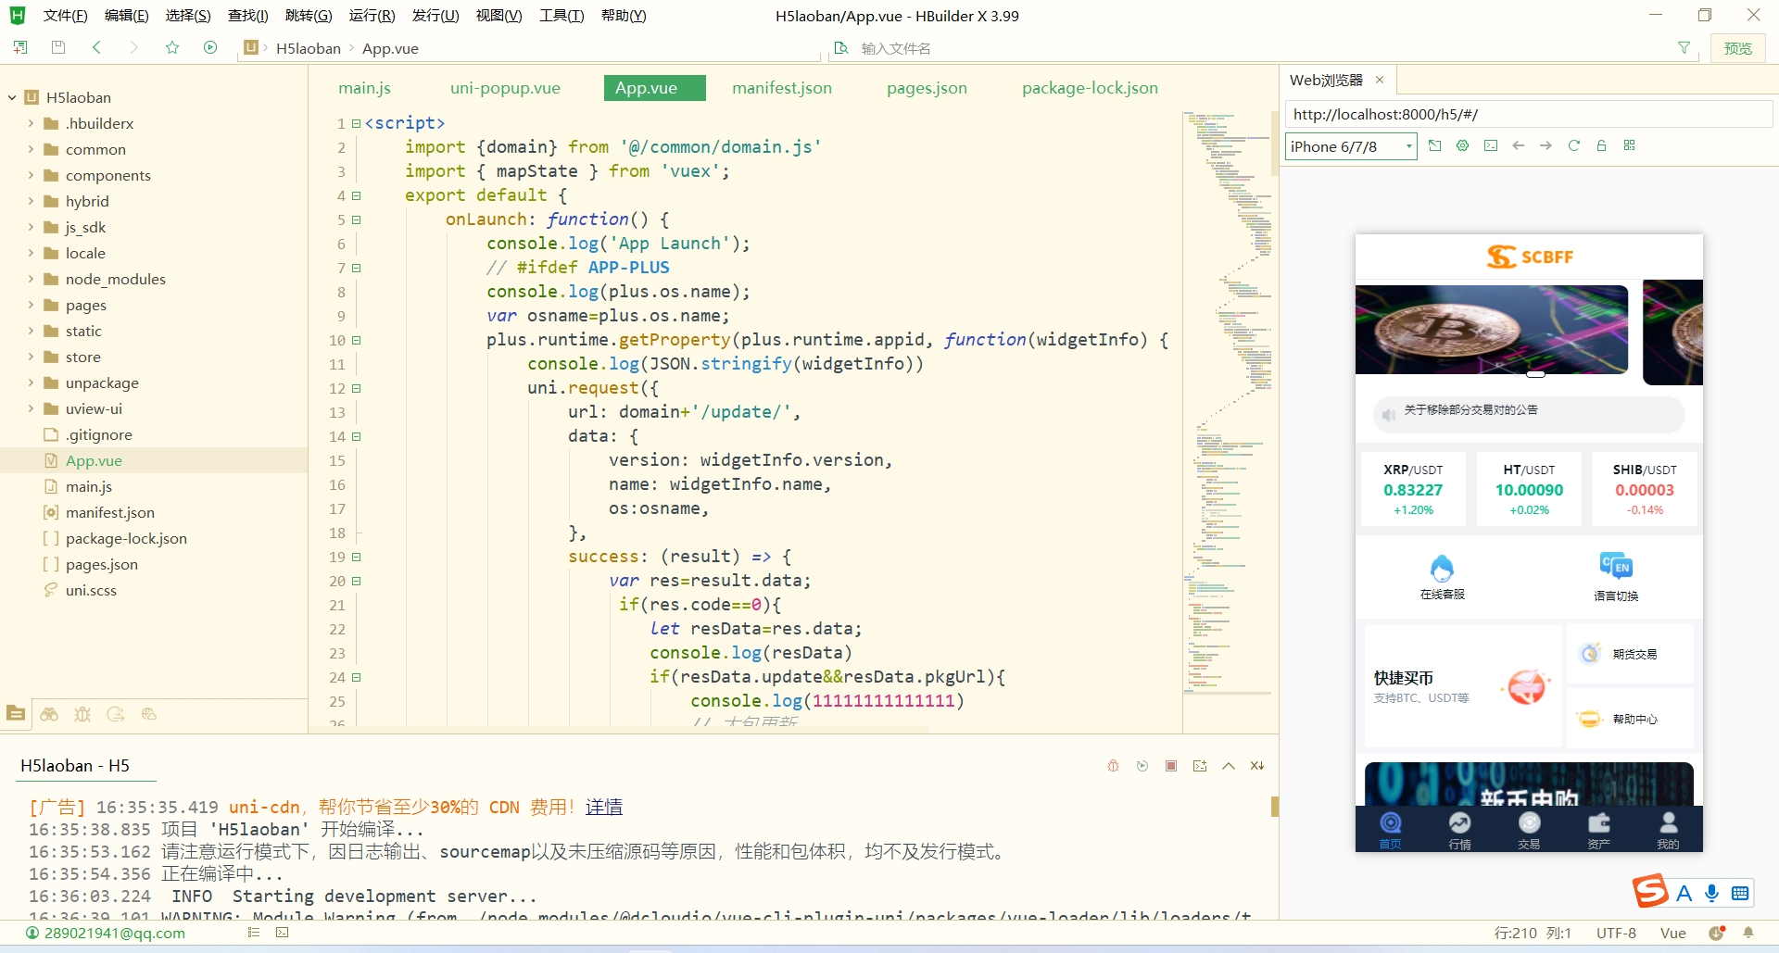The width and height of the screenshot is (1779, 953).
Task: Click the new file icon in toolbar
Action: point(20,48)
